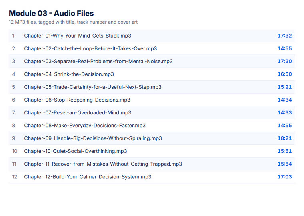Select Chapter-08-Make-Everyday-Decisions-Faster.mp3
Screen dimensions: 304x216
click(x=85, y=125)
